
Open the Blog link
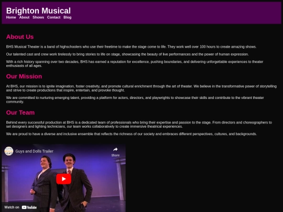click(67, 17)
